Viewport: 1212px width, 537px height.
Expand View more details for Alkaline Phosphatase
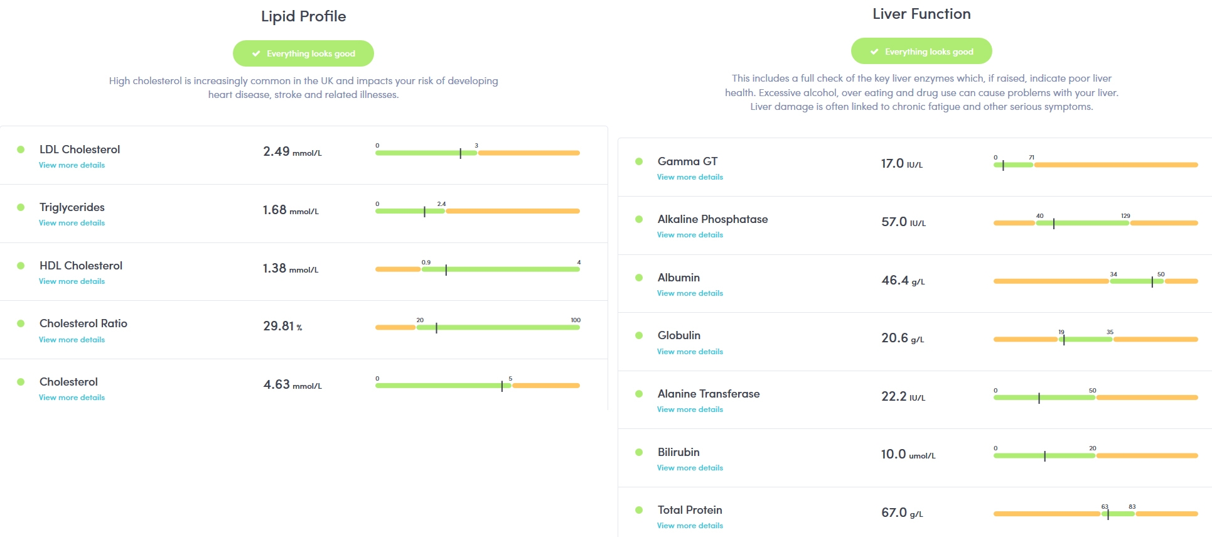(x=690, y=235)
